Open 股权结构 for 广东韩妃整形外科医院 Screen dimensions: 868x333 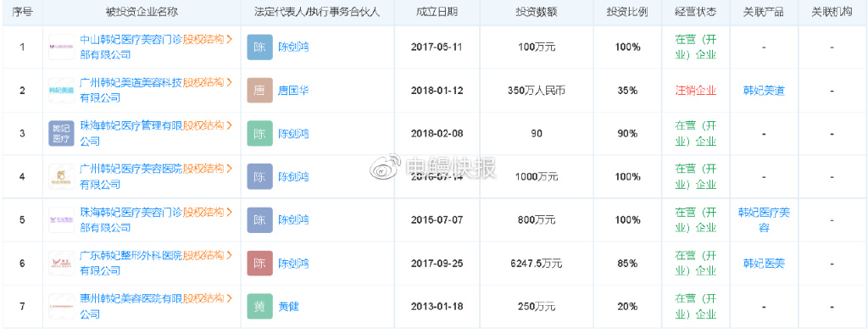tap(208, 256)
